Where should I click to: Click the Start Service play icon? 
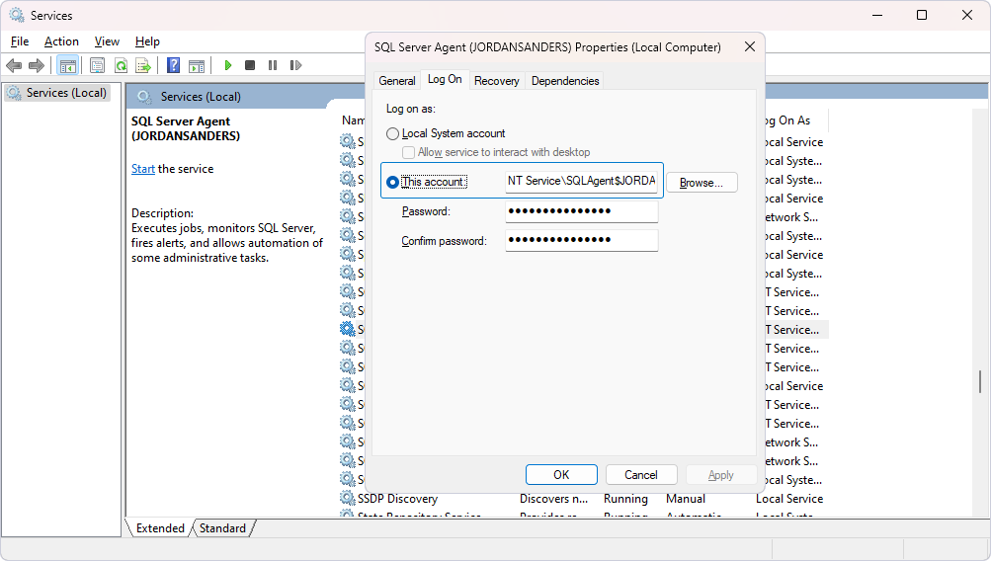[x=228, y=66]
